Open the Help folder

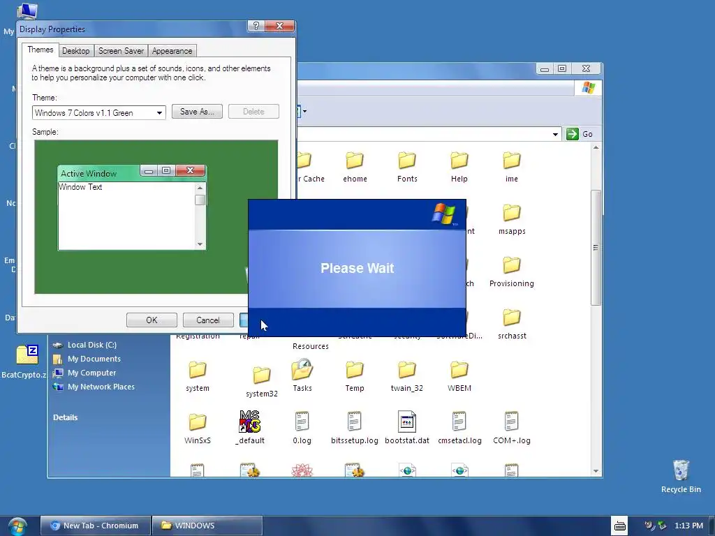459,167
